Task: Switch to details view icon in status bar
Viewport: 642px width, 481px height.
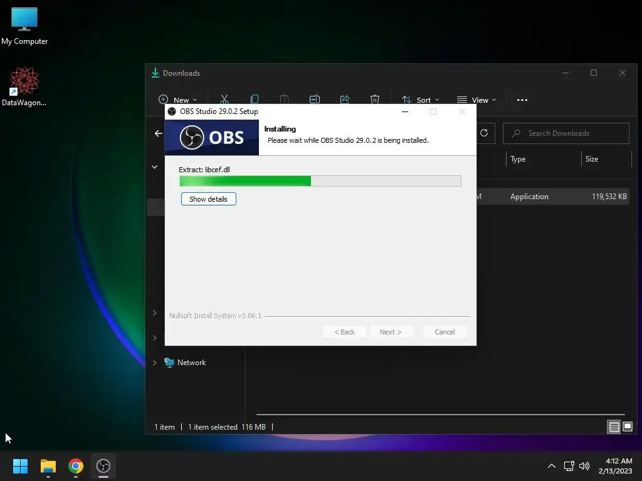Action: (x=614, y=427)
